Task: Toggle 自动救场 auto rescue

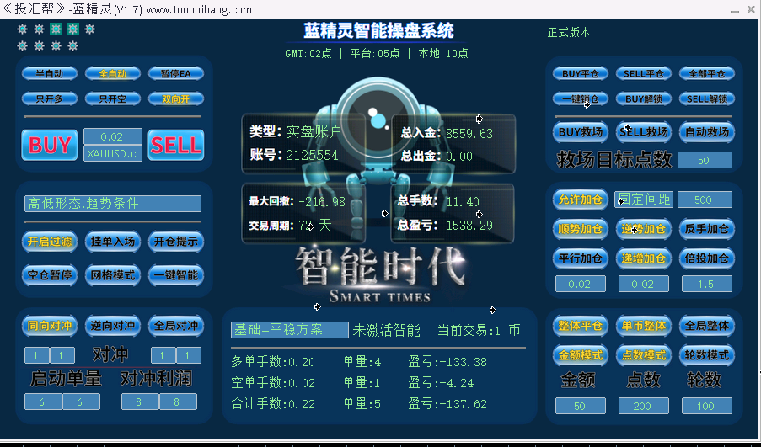Action: click(706, 132)
